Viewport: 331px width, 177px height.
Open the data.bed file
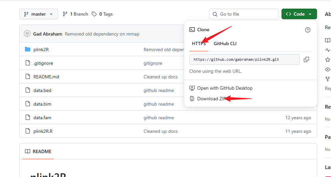[42, 91]
